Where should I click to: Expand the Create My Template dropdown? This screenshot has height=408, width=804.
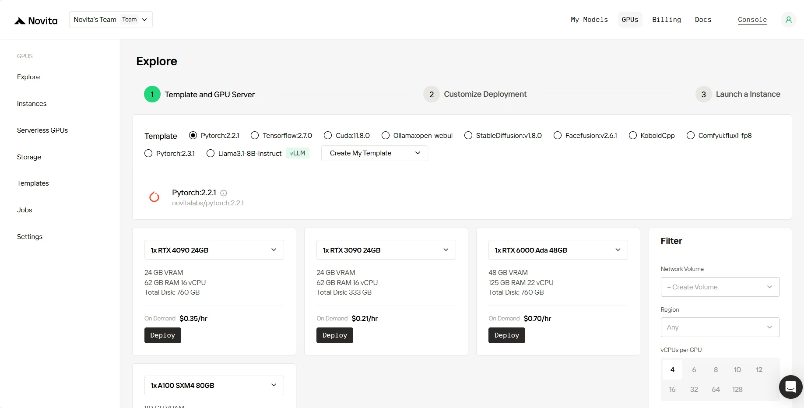(375, 153)
